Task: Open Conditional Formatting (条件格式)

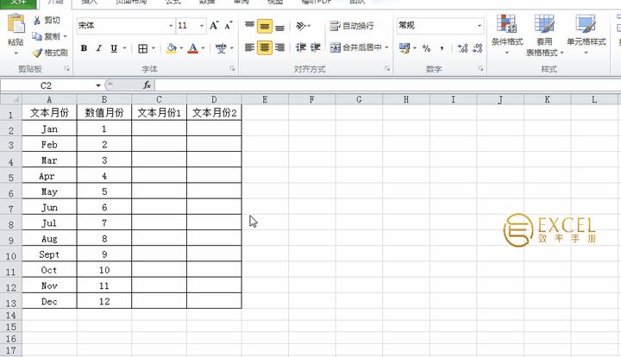Action: pos(506,34)
